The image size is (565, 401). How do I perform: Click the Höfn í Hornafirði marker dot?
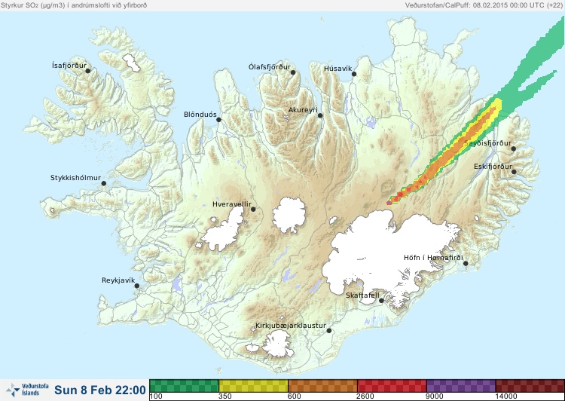click(466, 263)
